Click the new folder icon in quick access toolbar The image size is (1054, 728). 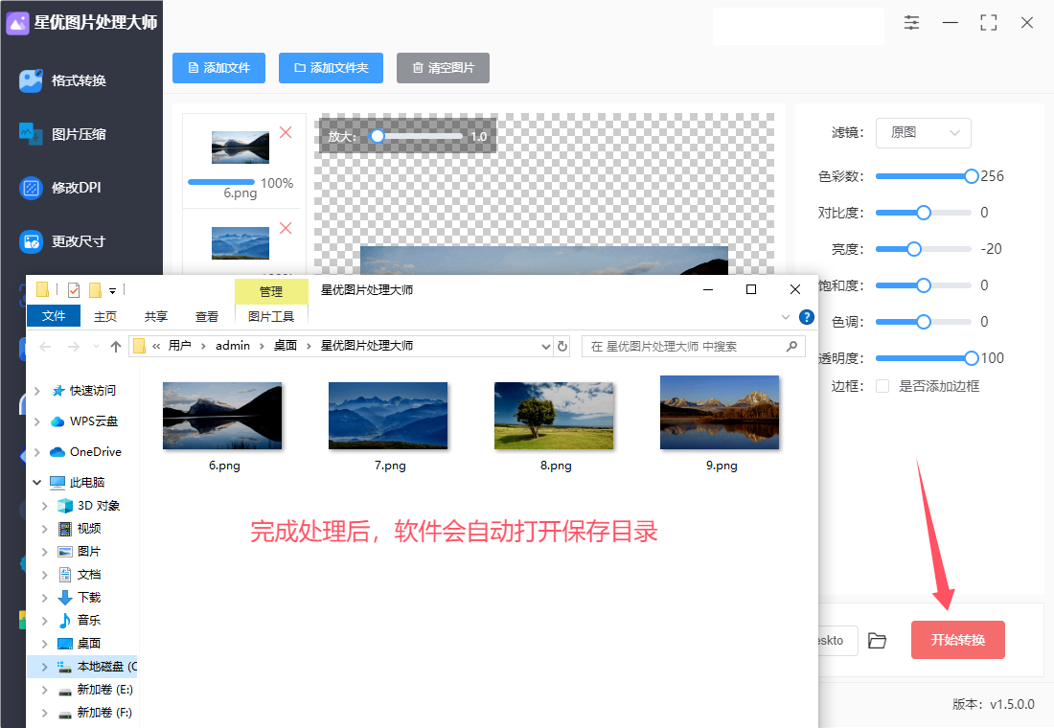[95, 289]
